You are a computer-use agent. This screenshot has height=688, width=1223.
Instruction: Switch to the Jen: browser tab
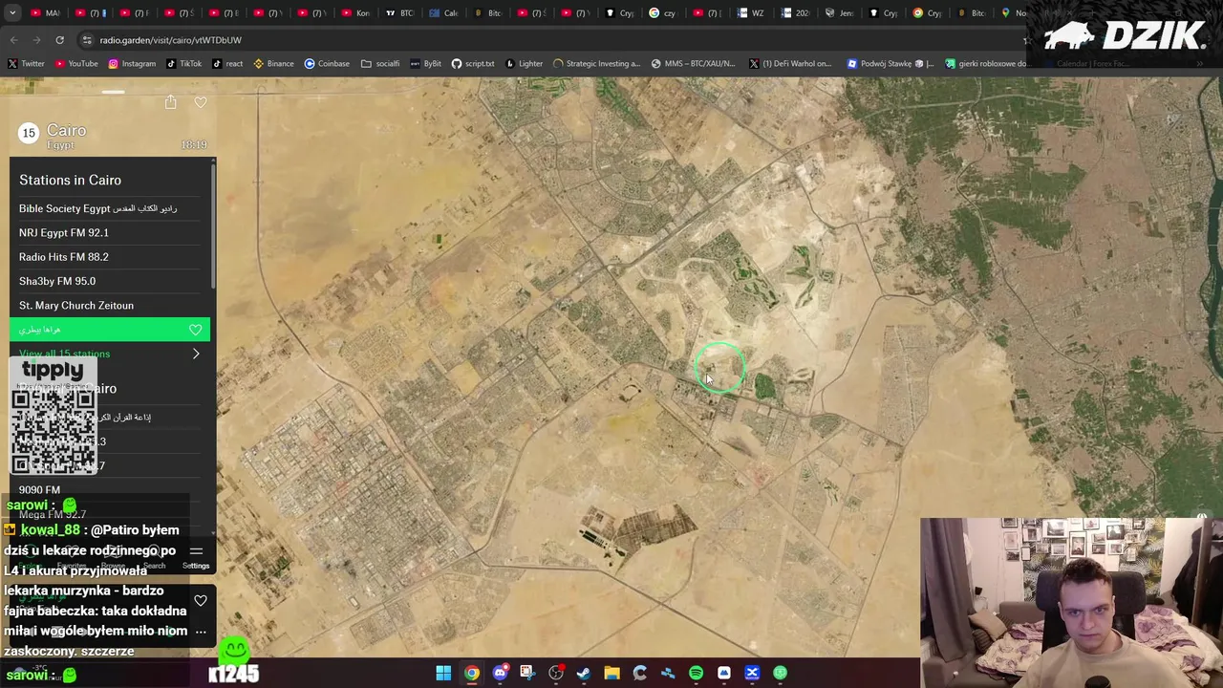point(839,13)
